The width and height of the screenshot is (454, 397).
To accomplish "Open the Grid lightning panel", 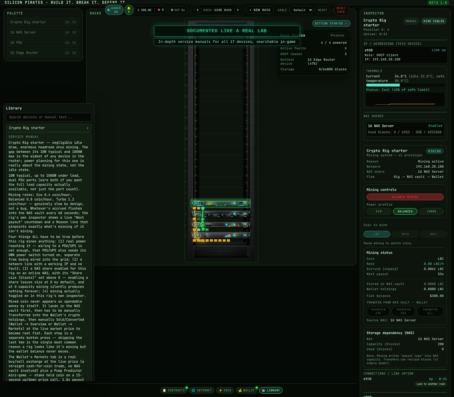I will click(225, 390).
